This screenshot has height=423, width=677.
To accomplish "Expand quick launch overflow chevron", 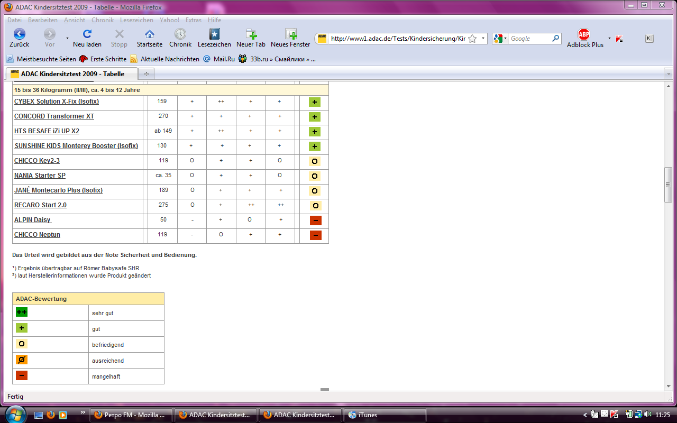I will (83, 412).
